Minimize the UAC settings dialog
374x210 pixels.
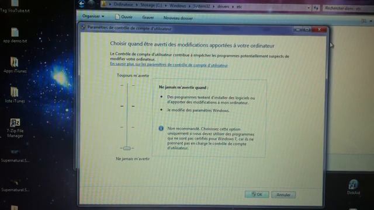click(x=298, y=30)
